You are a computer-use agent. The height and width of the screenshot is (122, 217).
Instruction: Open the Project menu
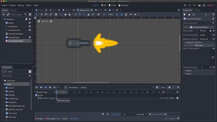[12, 5]
